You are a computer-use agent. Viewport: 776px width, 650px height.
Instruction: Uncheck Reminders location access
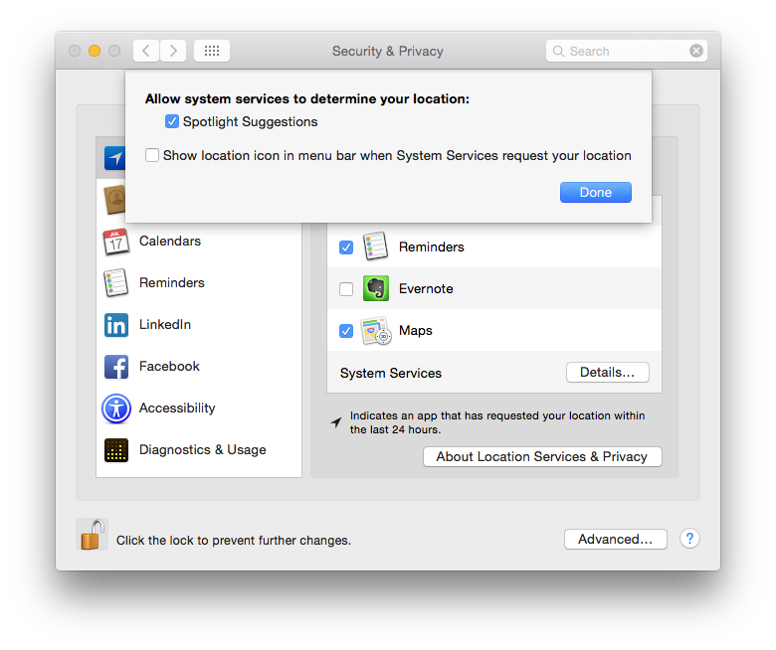pyautogui.click(x=346, y=247)
